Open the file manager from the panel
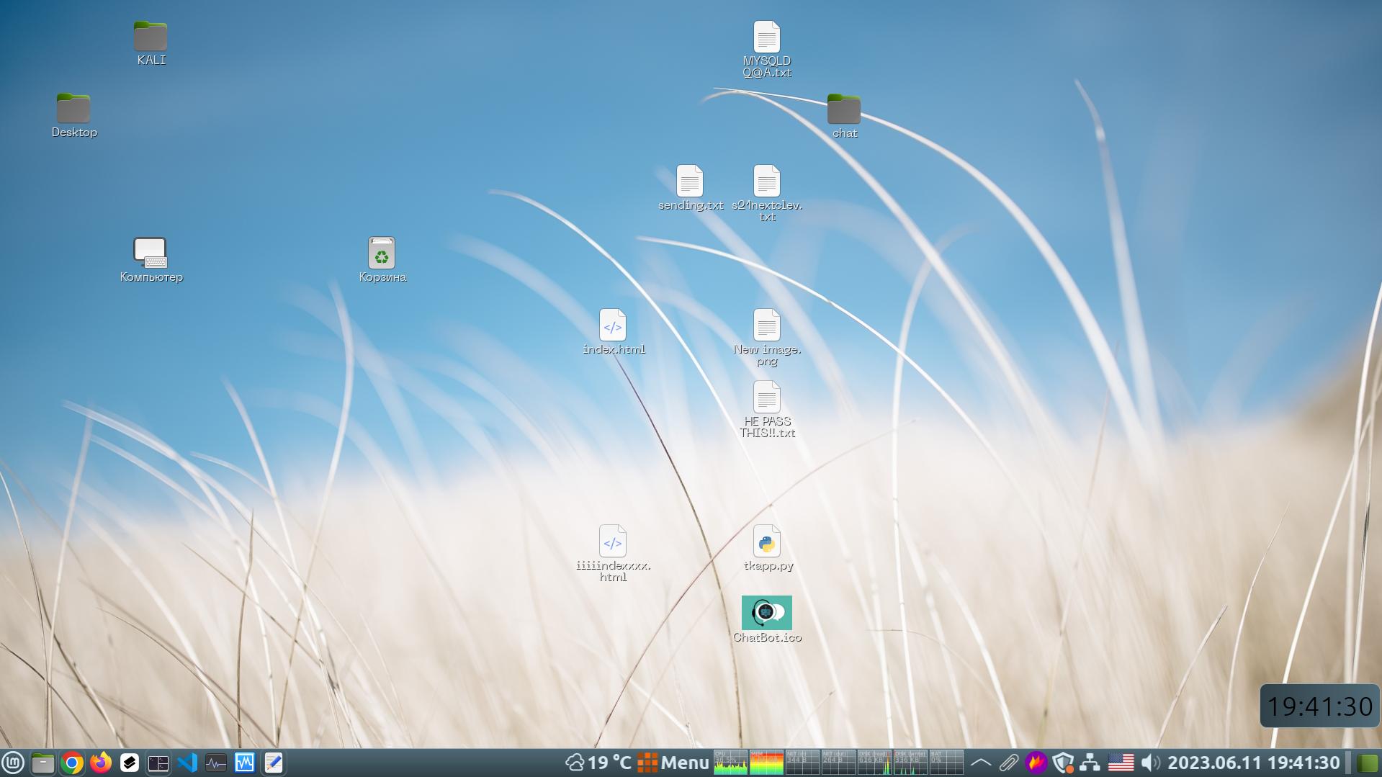 click(x=42, y=763)
